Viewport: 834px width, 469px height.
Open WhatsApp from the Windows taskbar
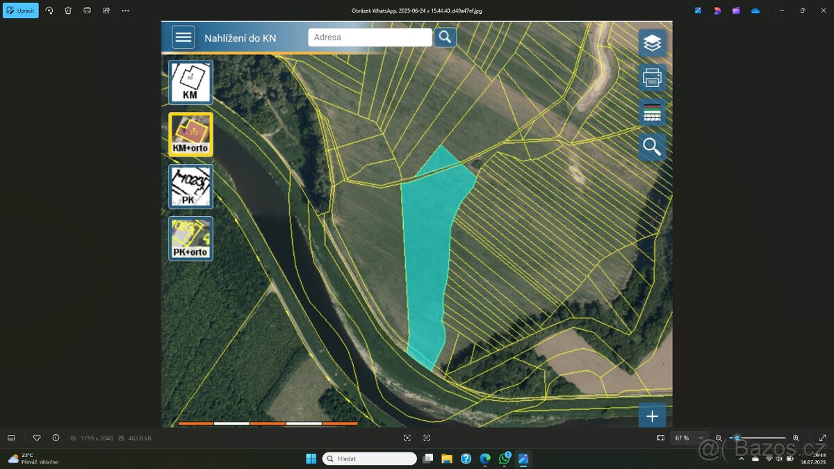click(504, 459)
